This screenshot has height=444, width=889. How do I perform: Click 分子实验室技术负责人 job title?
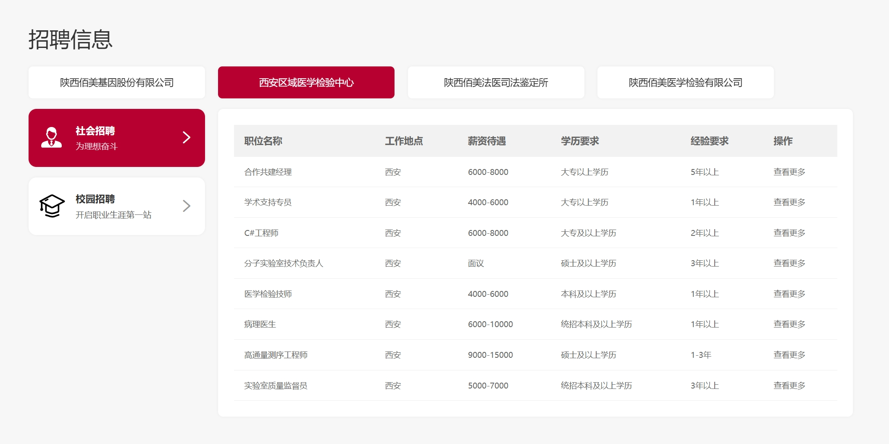coord(284,263)
